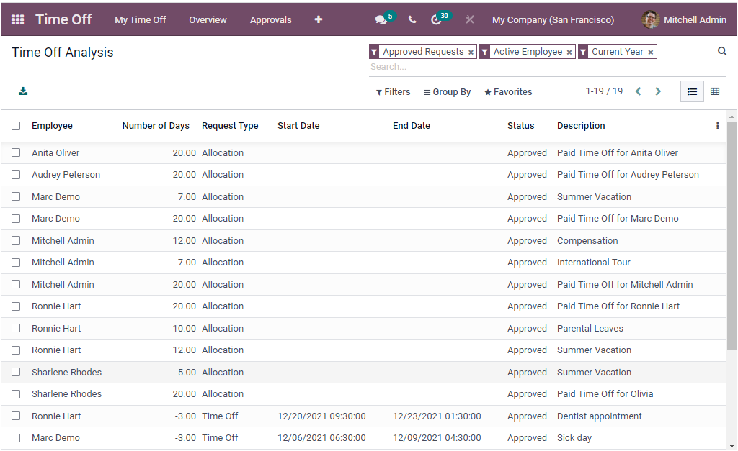This screenshot has width=738, height=451.
Task: Open the Discuss messages icon
Action: coord(381,19)
